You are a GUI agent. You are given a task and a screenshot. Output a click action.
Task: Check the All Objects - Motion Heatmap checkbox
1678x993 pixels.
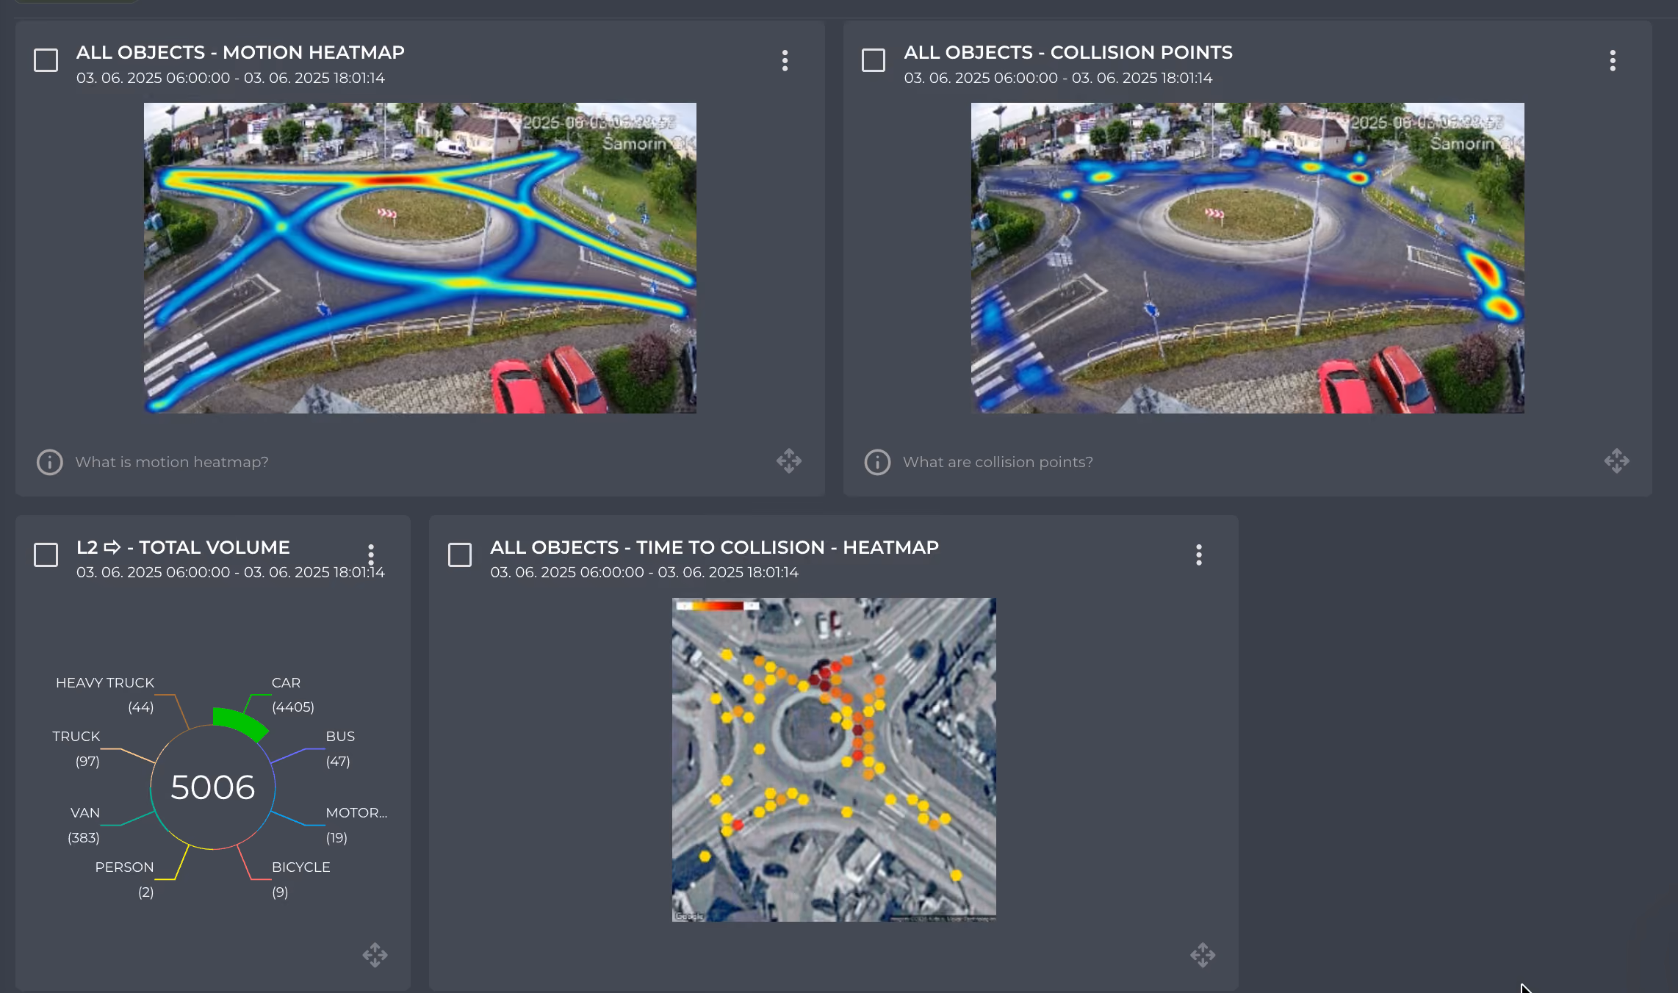[x=46, y=60]
